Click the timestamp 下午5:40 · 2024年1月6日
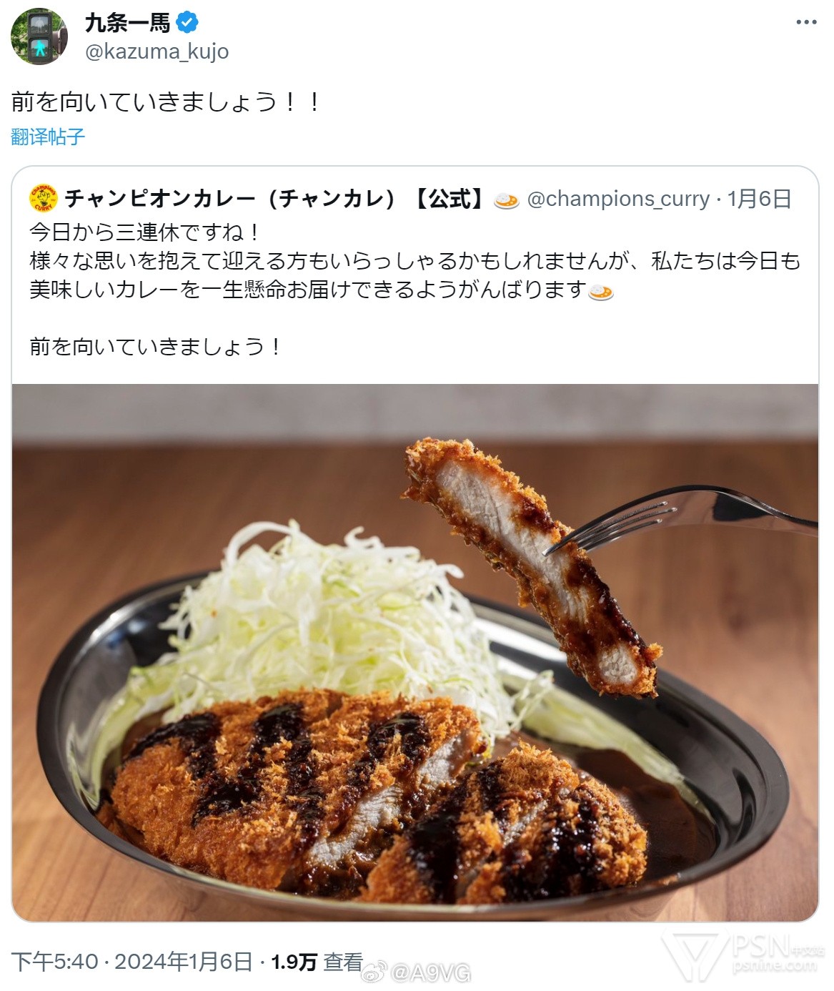 [131, 962]
